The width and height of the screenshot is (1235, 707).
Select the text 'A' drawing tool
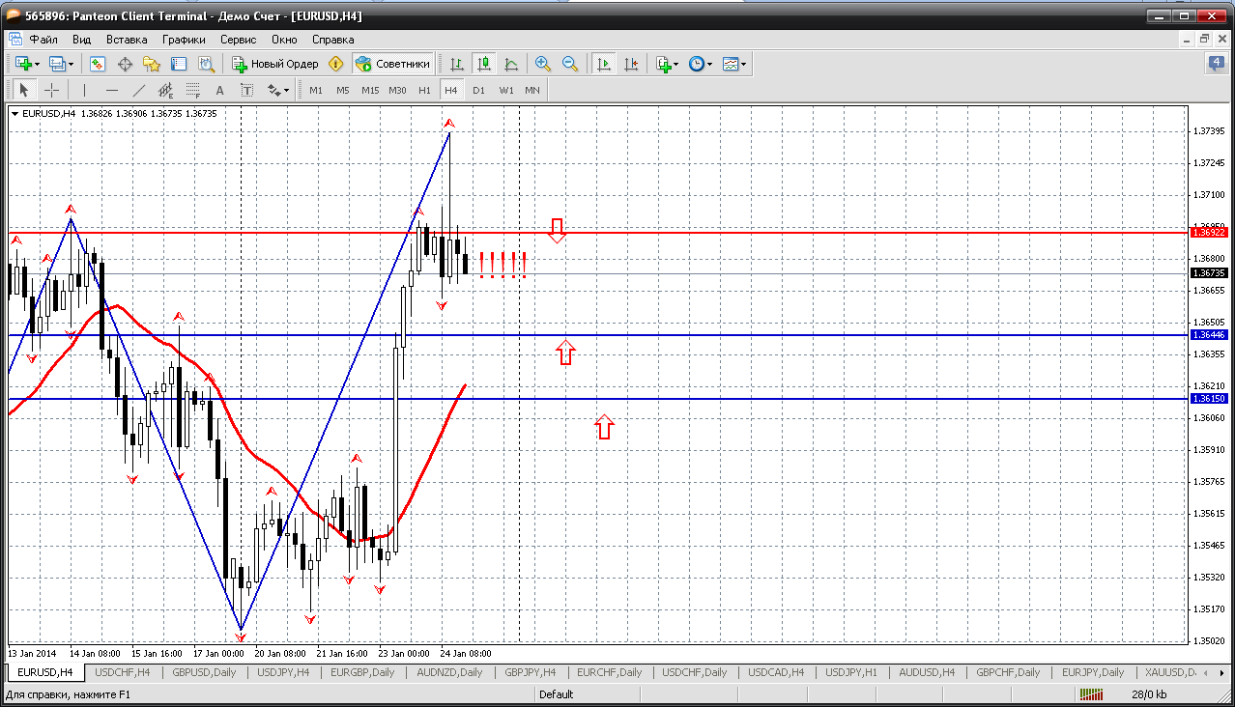click(219, 90)
